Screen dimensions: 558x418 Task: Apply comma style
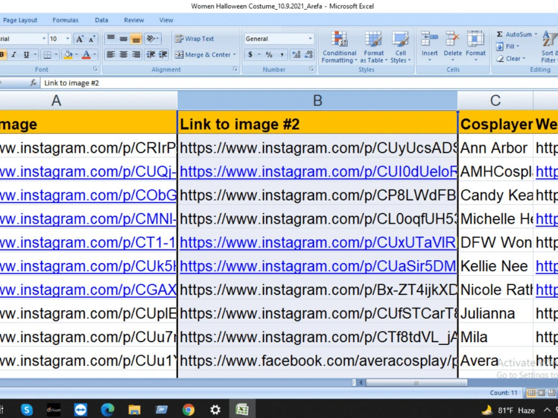[x=282, y=55]
